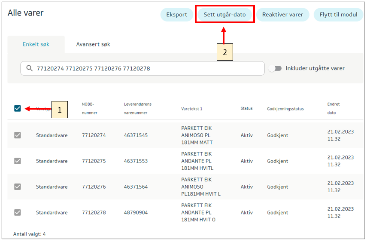This screenshot has width=367, height=242.
Task: Click the Endret dato column header
Action: tap(333, 108)
